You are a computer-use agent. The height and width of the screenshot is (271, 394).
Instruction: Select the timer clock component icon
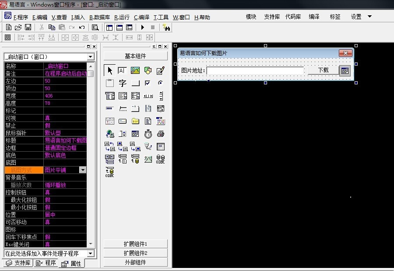pyautogui.click(x=148, y=134)
